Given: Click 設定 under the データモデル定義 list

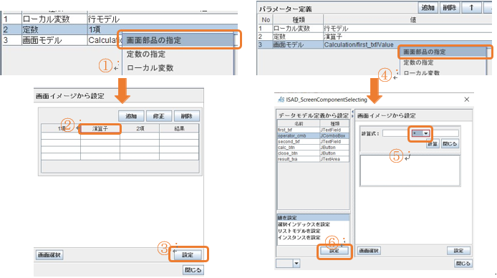Looking at the screenshot, I should [334, 251].
